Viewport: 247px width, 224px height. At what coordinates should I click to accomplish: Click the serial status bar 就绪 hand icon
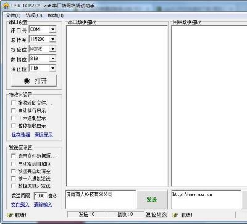click(10, 215)
